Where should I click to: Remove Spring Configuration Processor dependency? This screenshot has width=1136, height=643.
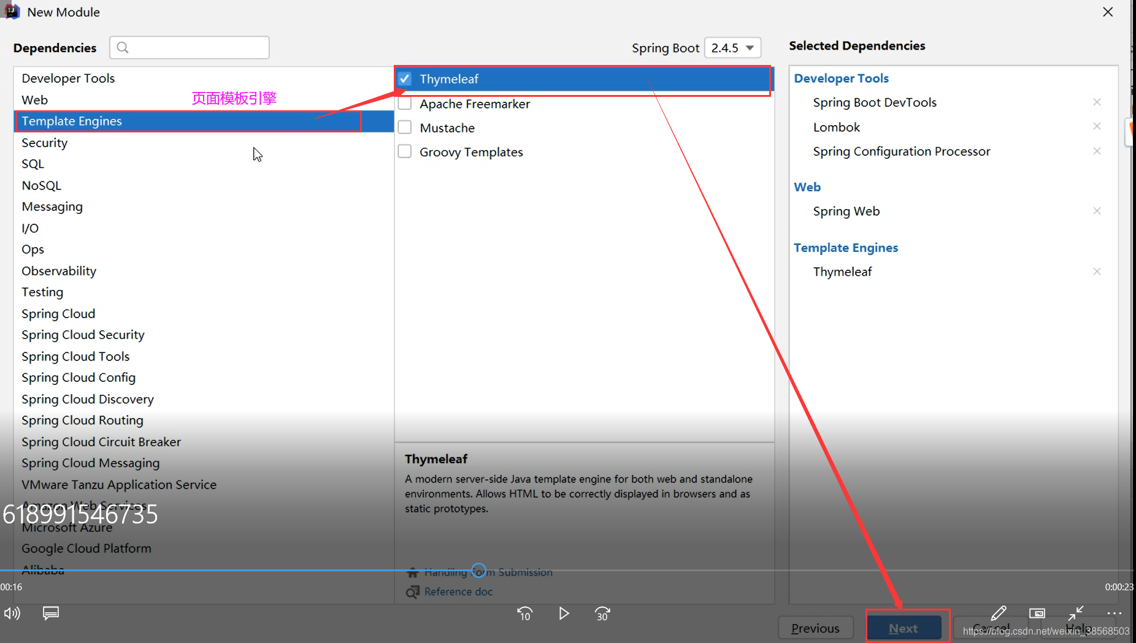(1097, 151)
